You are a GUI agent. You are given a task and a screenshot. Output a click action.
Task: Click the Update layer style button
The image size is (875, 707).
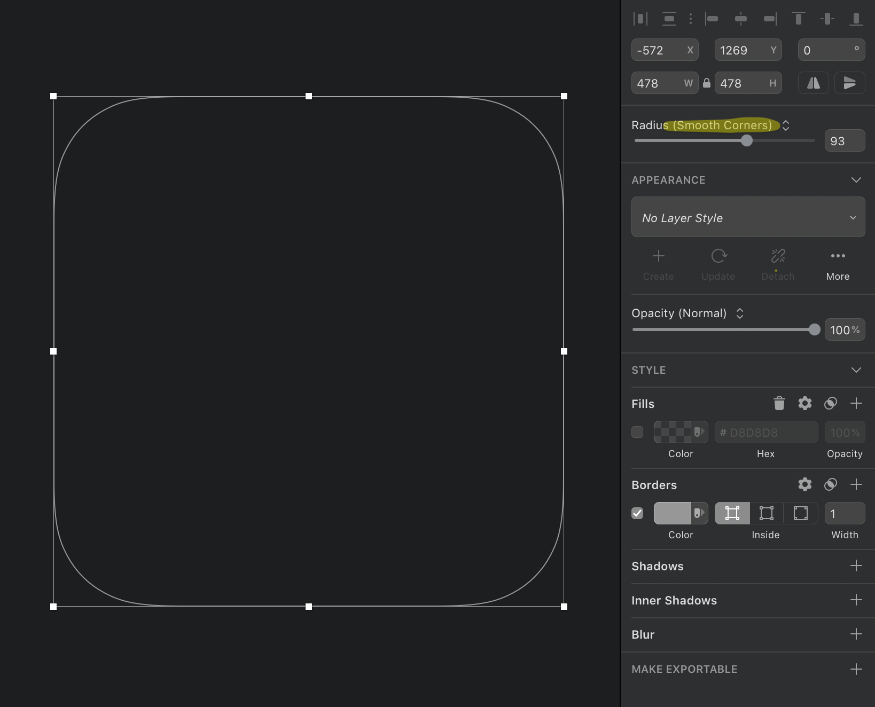point(718,265)
